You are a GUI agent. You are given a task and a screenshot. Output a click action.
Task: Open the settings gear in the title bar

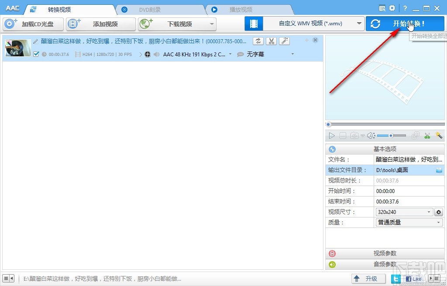pos(392,8)
